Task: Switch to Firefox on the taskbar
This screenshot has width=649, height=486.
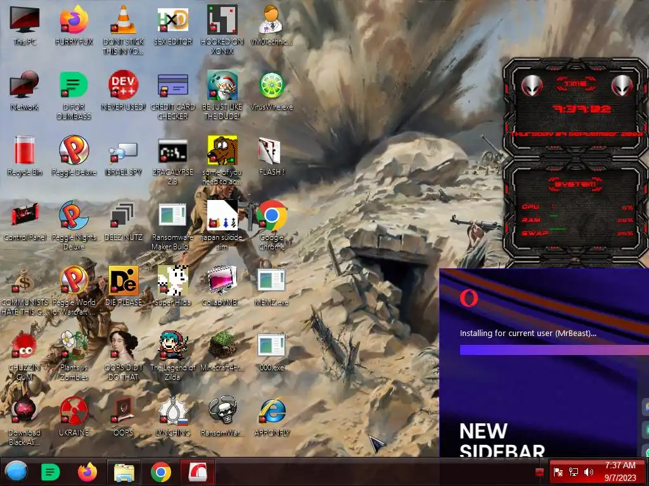Action: pyautogui.click(x=87, y=471)
